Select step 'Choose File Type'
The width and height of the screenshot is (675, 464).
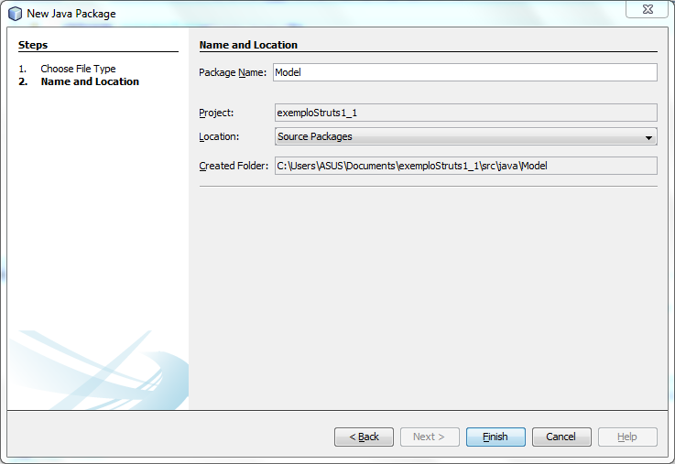(x=78, y=69)
